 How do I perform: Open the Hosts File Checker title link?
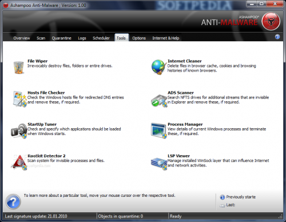click(x=46, y=93)
